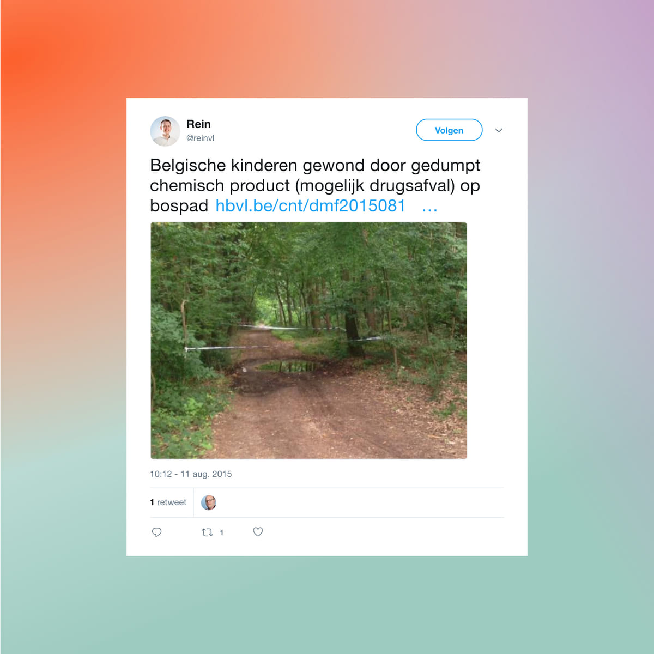Viewport: 654px width, 654px height.
Task: Open the @reinvl handle
Action: click(x=200, y=138)
